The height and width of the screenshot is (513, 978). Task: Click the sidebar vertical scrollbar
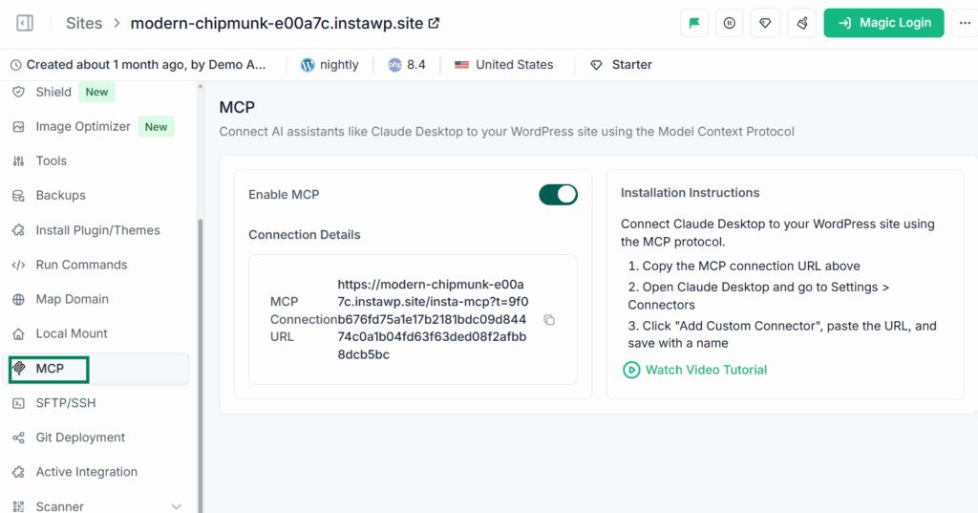coord(201,365)
